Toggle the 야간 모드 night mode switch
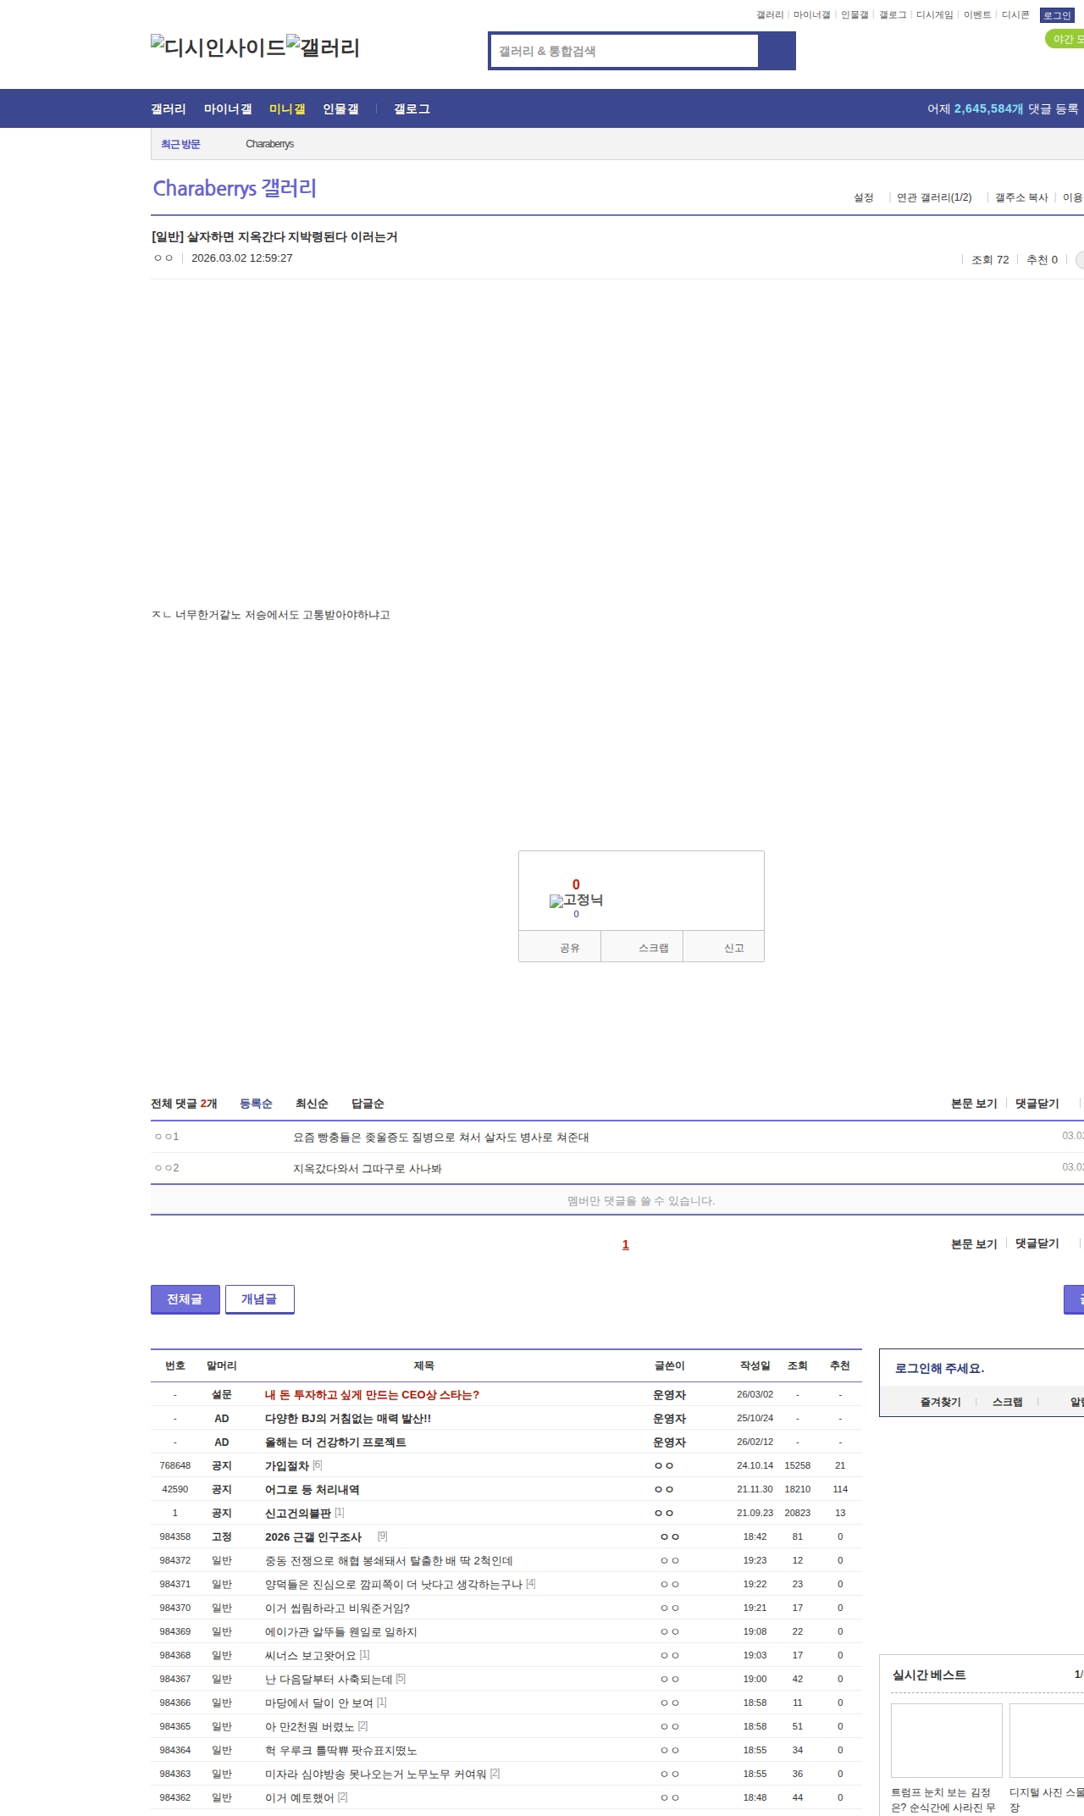The height and width of the screenshot is (1816, 1084). (x=1065, y=39)
